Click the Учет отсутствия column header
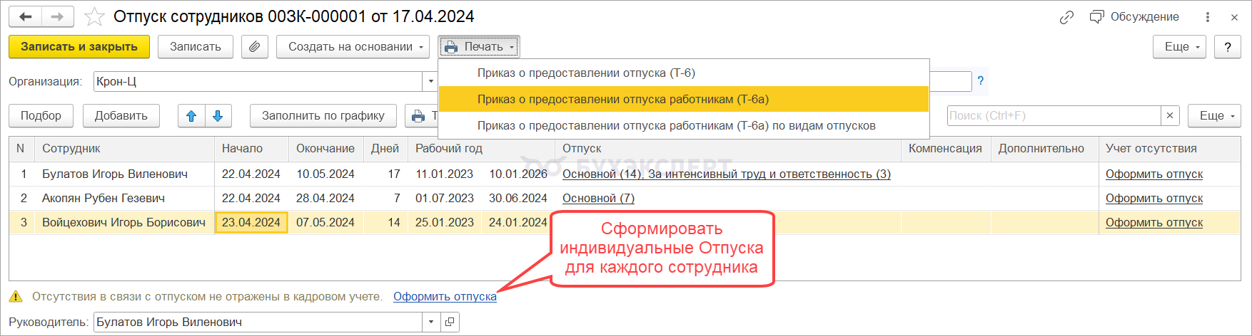1252x336 pixels. coord(1169,149)
